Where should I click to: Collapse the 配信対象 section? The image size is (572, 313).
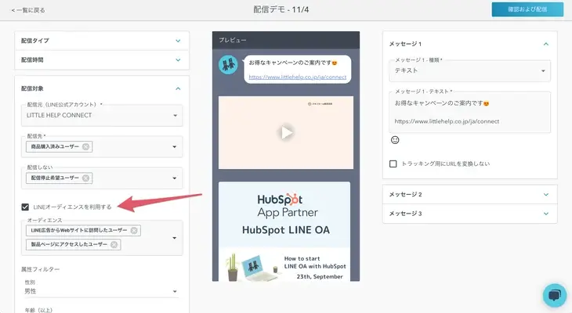coord(178,88)
